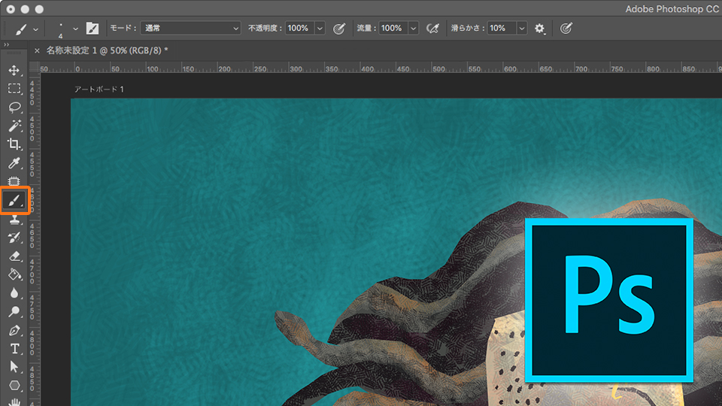
Task: Select the Eraser tool
Action: 14,256
